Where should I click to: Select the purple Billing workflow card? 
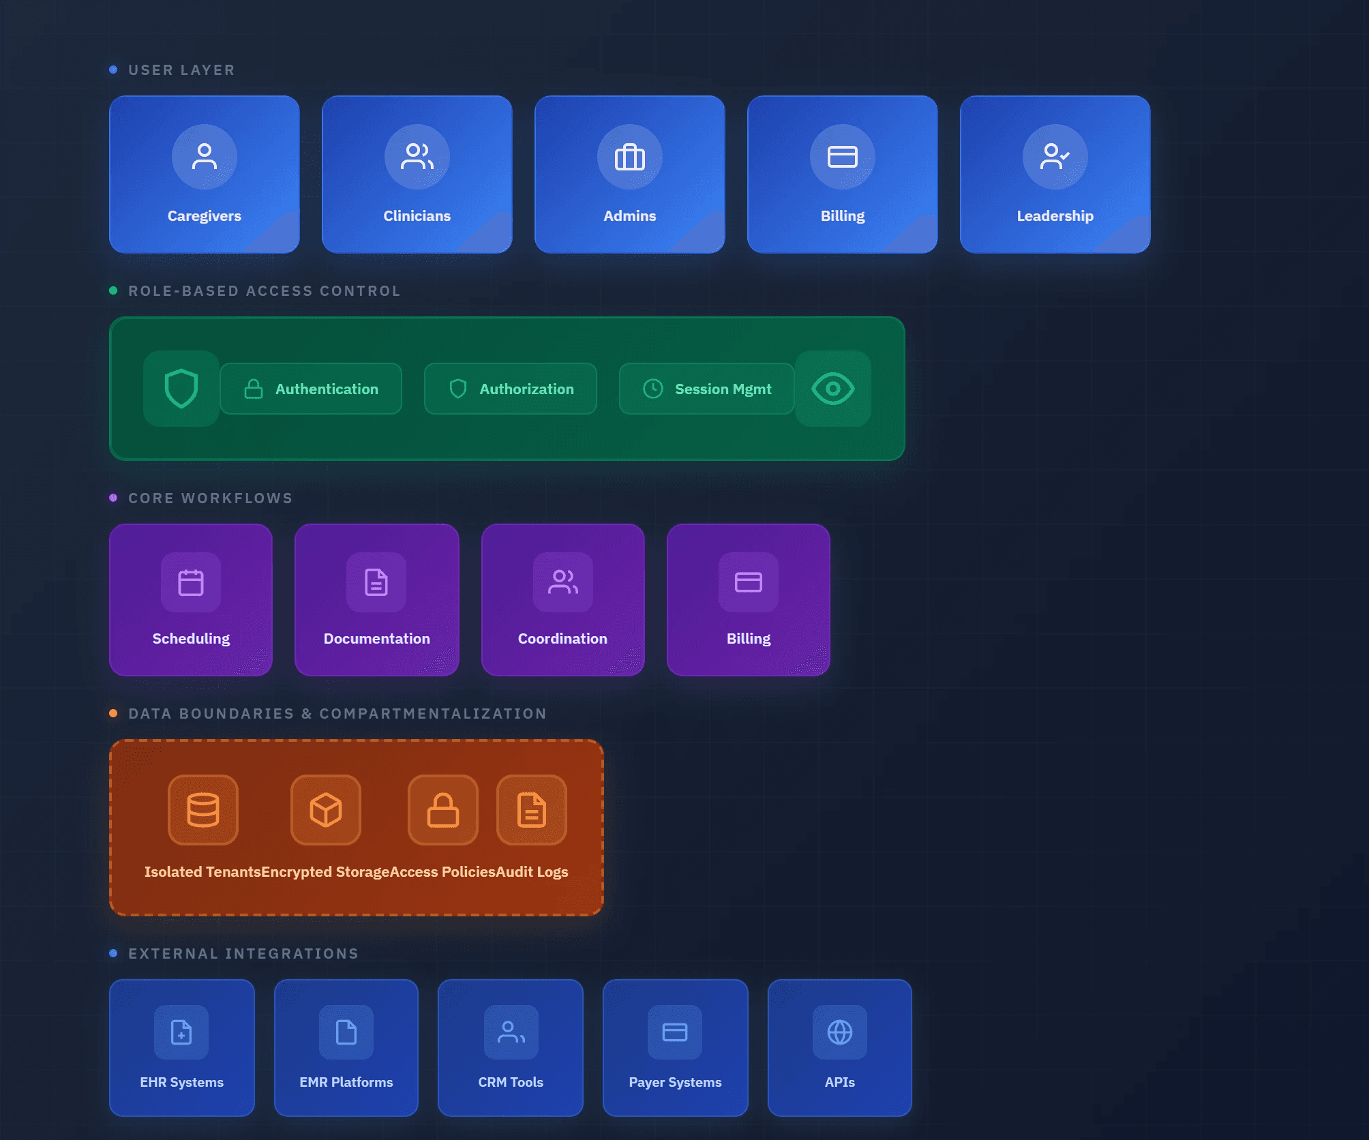tap(749, 600)
